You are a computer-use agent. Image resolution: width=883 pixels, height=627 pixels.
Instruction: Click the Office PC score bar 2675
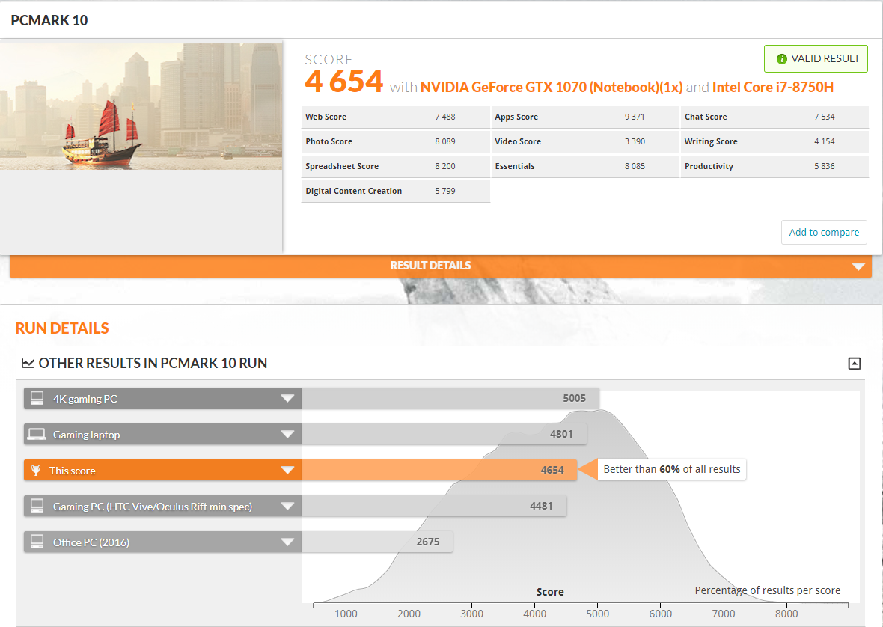(377, 542)
